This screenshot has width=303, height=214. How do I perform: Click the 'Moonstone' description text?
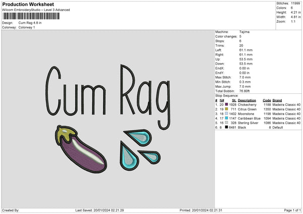coord(246,114)
